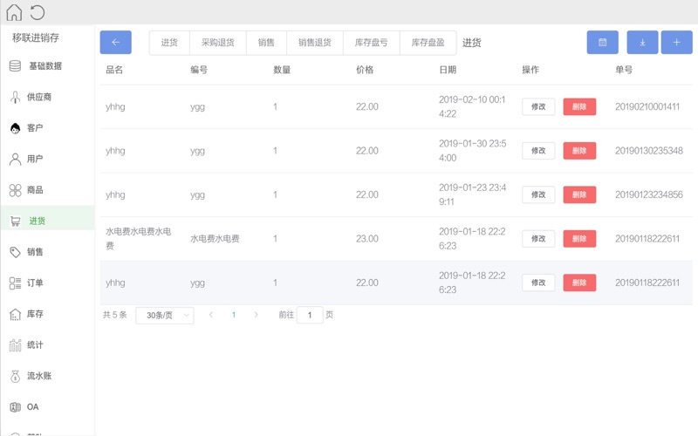Open the 30条/页 page size dropdown
This screenshot has width=698, height=436.
(x=165, y=316)
